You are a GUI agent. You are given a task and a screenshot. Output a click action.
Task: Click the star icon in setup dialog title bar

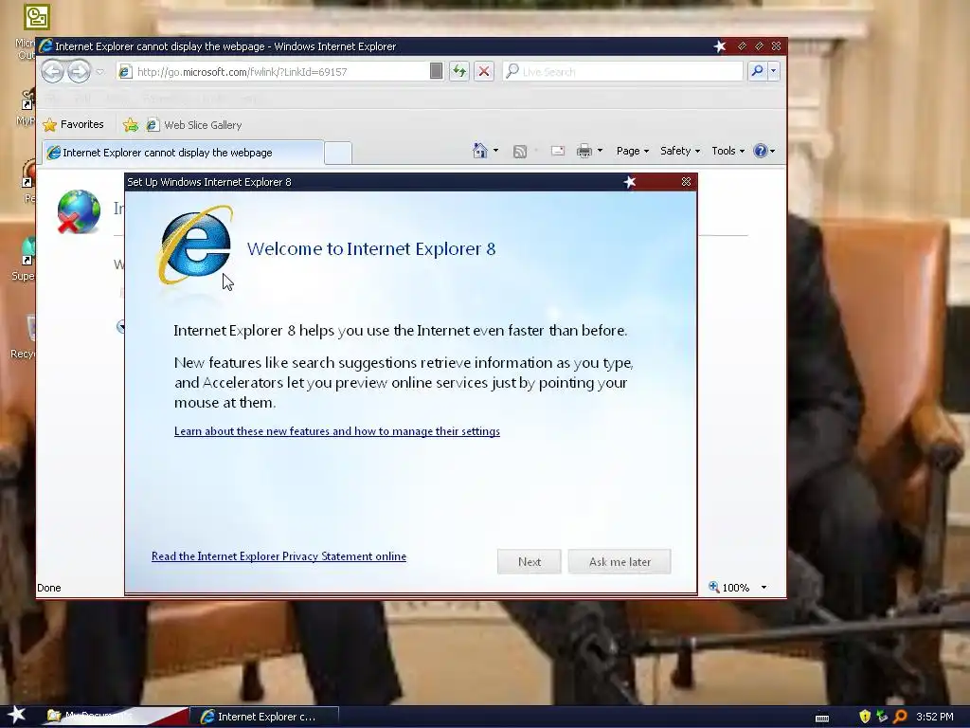click(630, 181)
